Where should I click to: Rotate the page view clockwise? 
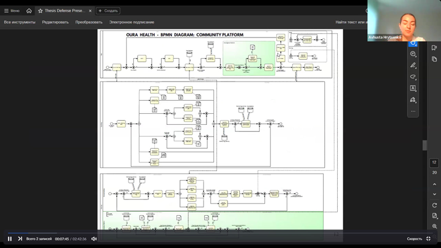point(435,205)
